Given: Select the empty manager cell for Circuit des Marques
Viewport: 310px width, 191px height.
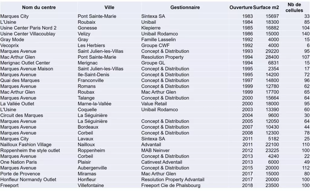Looking at the screenshot, I should pyautogui.click(x=185, y=116).
